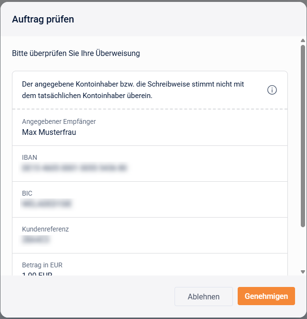Click the IBAN field label
Image resolution: width=307 pixels, height=319 pixels.
click(x=30, y=157)
